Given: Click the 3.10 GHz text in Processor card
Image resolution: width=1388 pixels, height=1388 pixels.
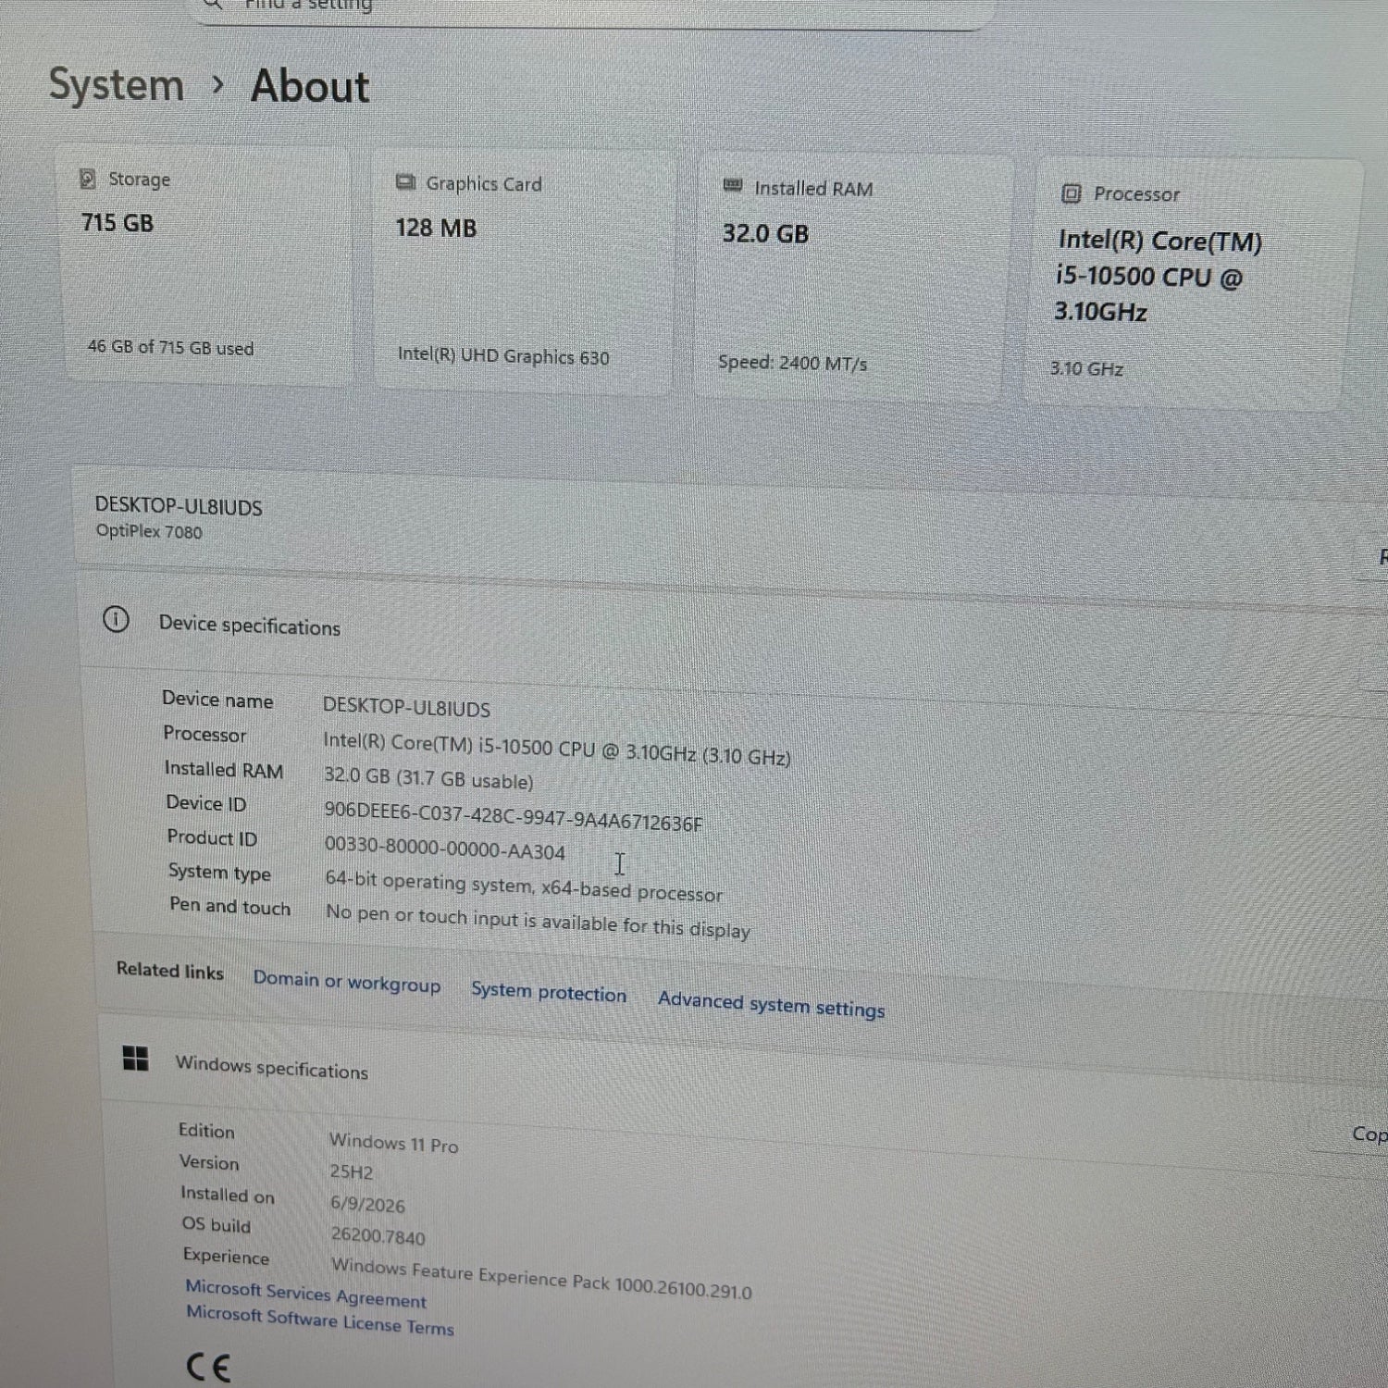Looking at the screenshot, I should (x=1086, y=368).
